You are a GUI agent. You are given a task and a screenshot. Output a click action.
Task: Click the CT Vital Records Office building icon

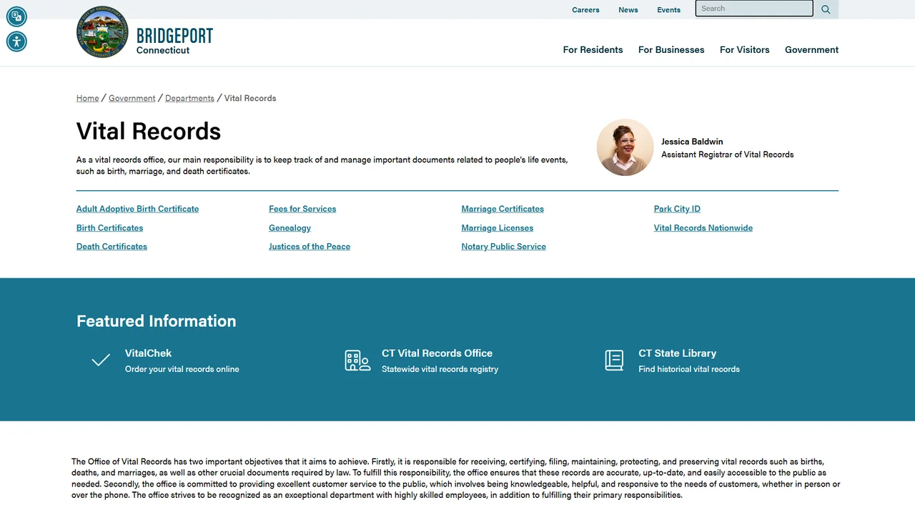pyautogui.click(x=357, y=360)
